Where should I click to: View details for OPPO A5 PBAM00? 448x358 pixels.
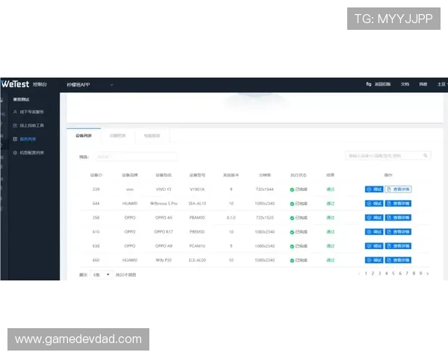point(398,218)
